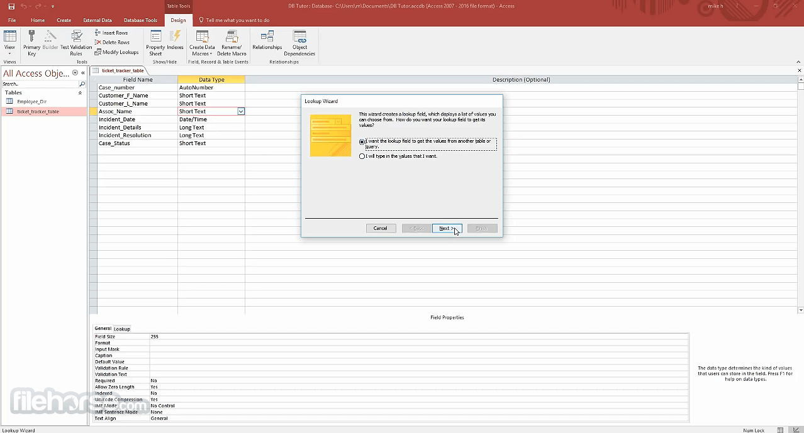Collapse the Tables group in the navigation pane
The height and width of the screenshot is (433, 804).
[x=80, y=92]
